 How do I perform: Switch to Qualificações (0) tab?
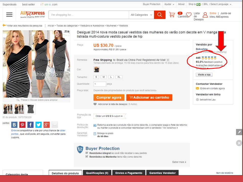[x=97, y=173]
